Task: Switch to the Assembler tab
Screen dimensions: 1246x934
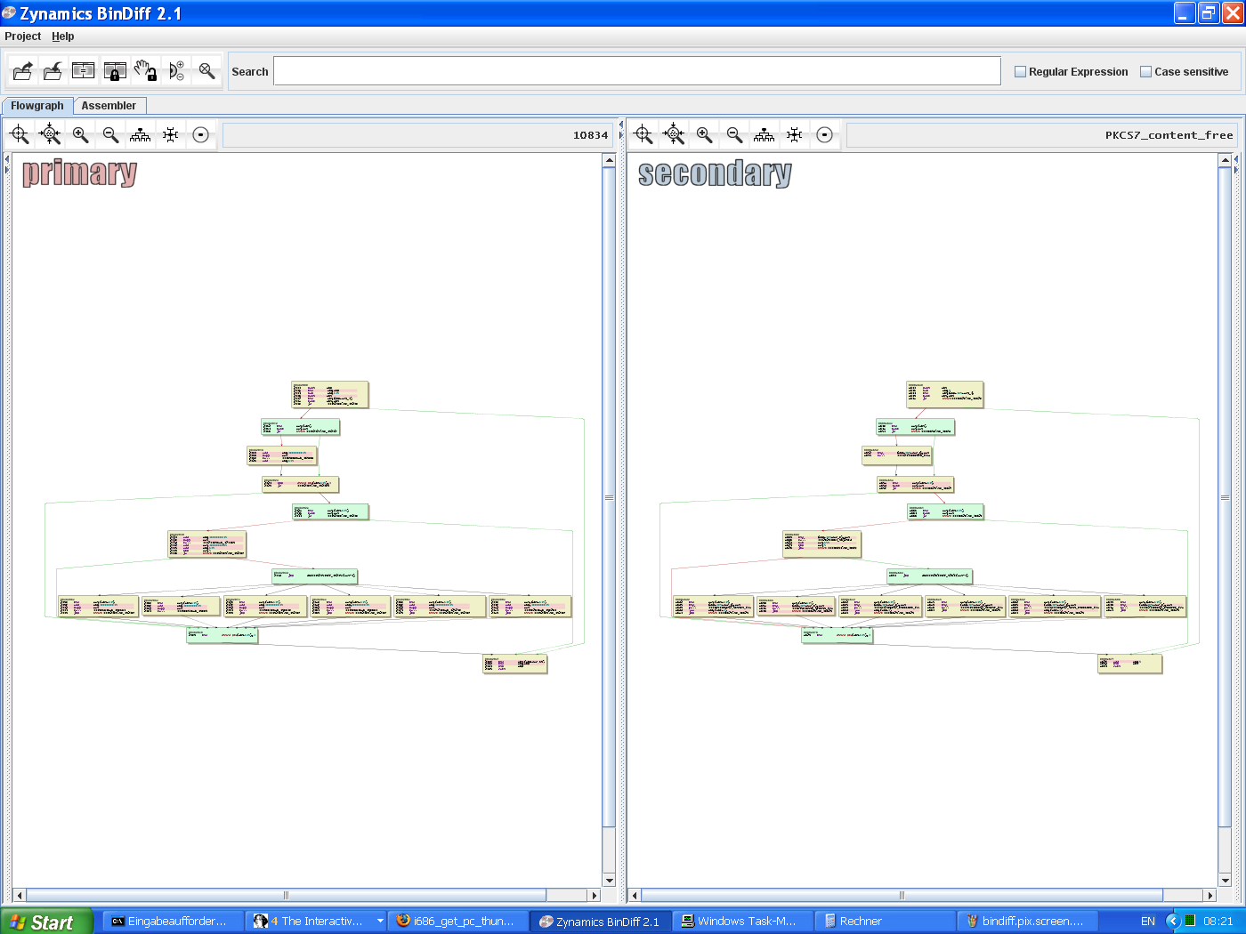Action: [x=109, y=106]
